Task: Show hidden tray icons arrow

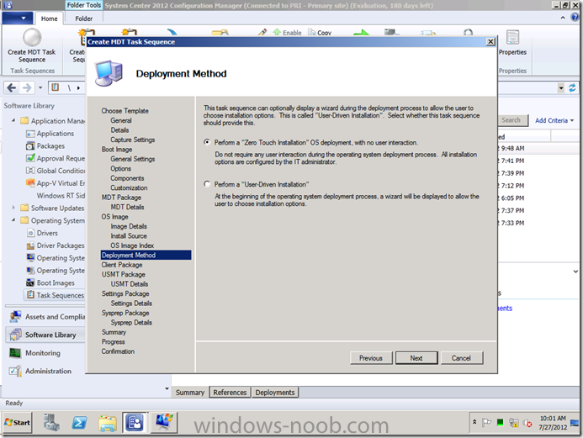Action: pos(474,422)
